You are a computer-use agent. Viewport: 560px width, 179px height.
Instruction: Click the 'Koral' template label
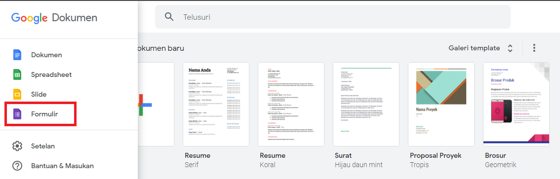[x=268, y=165]
